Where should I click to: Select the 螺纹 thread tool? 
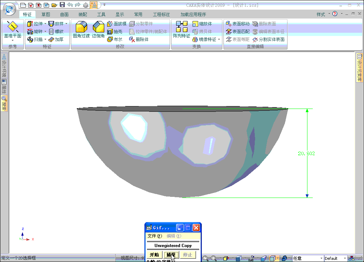click(x=56, y=31)
